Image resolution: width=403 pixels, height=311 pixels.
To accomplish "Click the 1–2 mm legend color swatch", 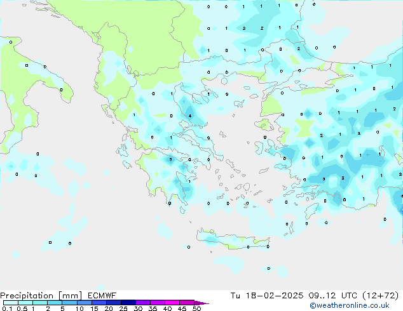I will (40, 303).
